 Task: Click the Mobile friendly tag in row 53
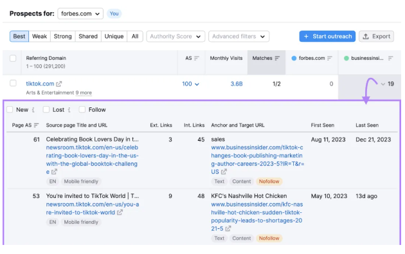[x=81, y=222]
